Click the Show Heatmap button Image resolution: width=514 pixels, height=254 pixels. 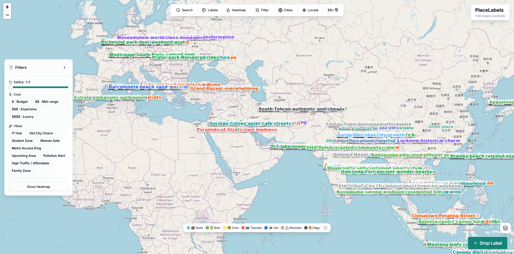pyautogui.click(x=39, y=187)
